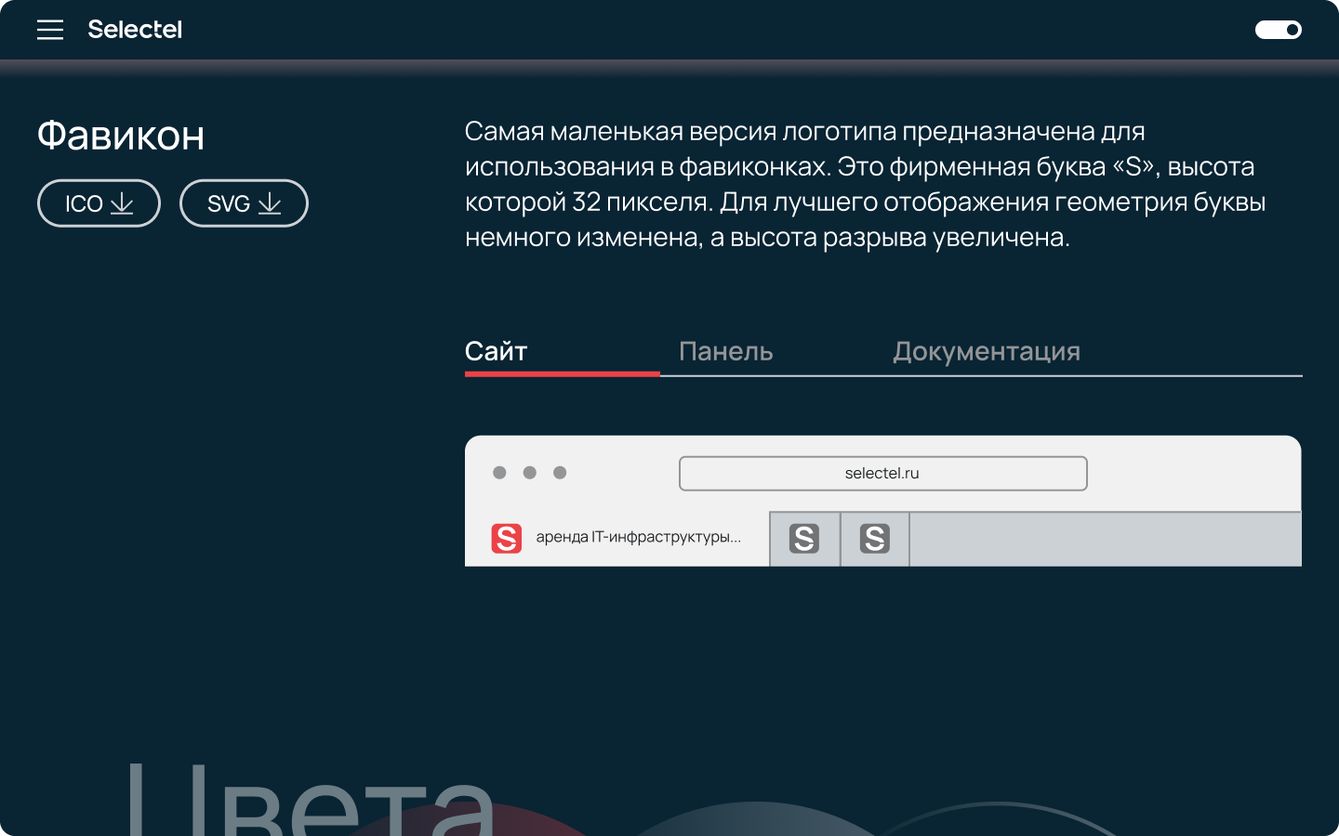Open the Документация tab
1339x836 pixels.
point(987,352)
